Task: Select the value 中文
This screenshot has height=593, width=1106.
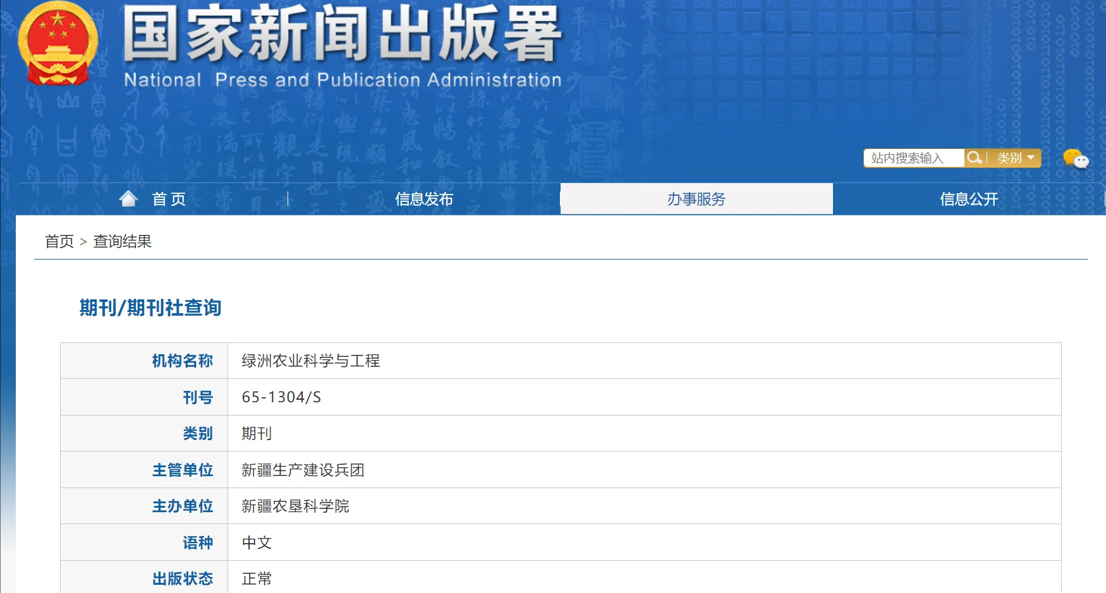Action: pos(257,542)
